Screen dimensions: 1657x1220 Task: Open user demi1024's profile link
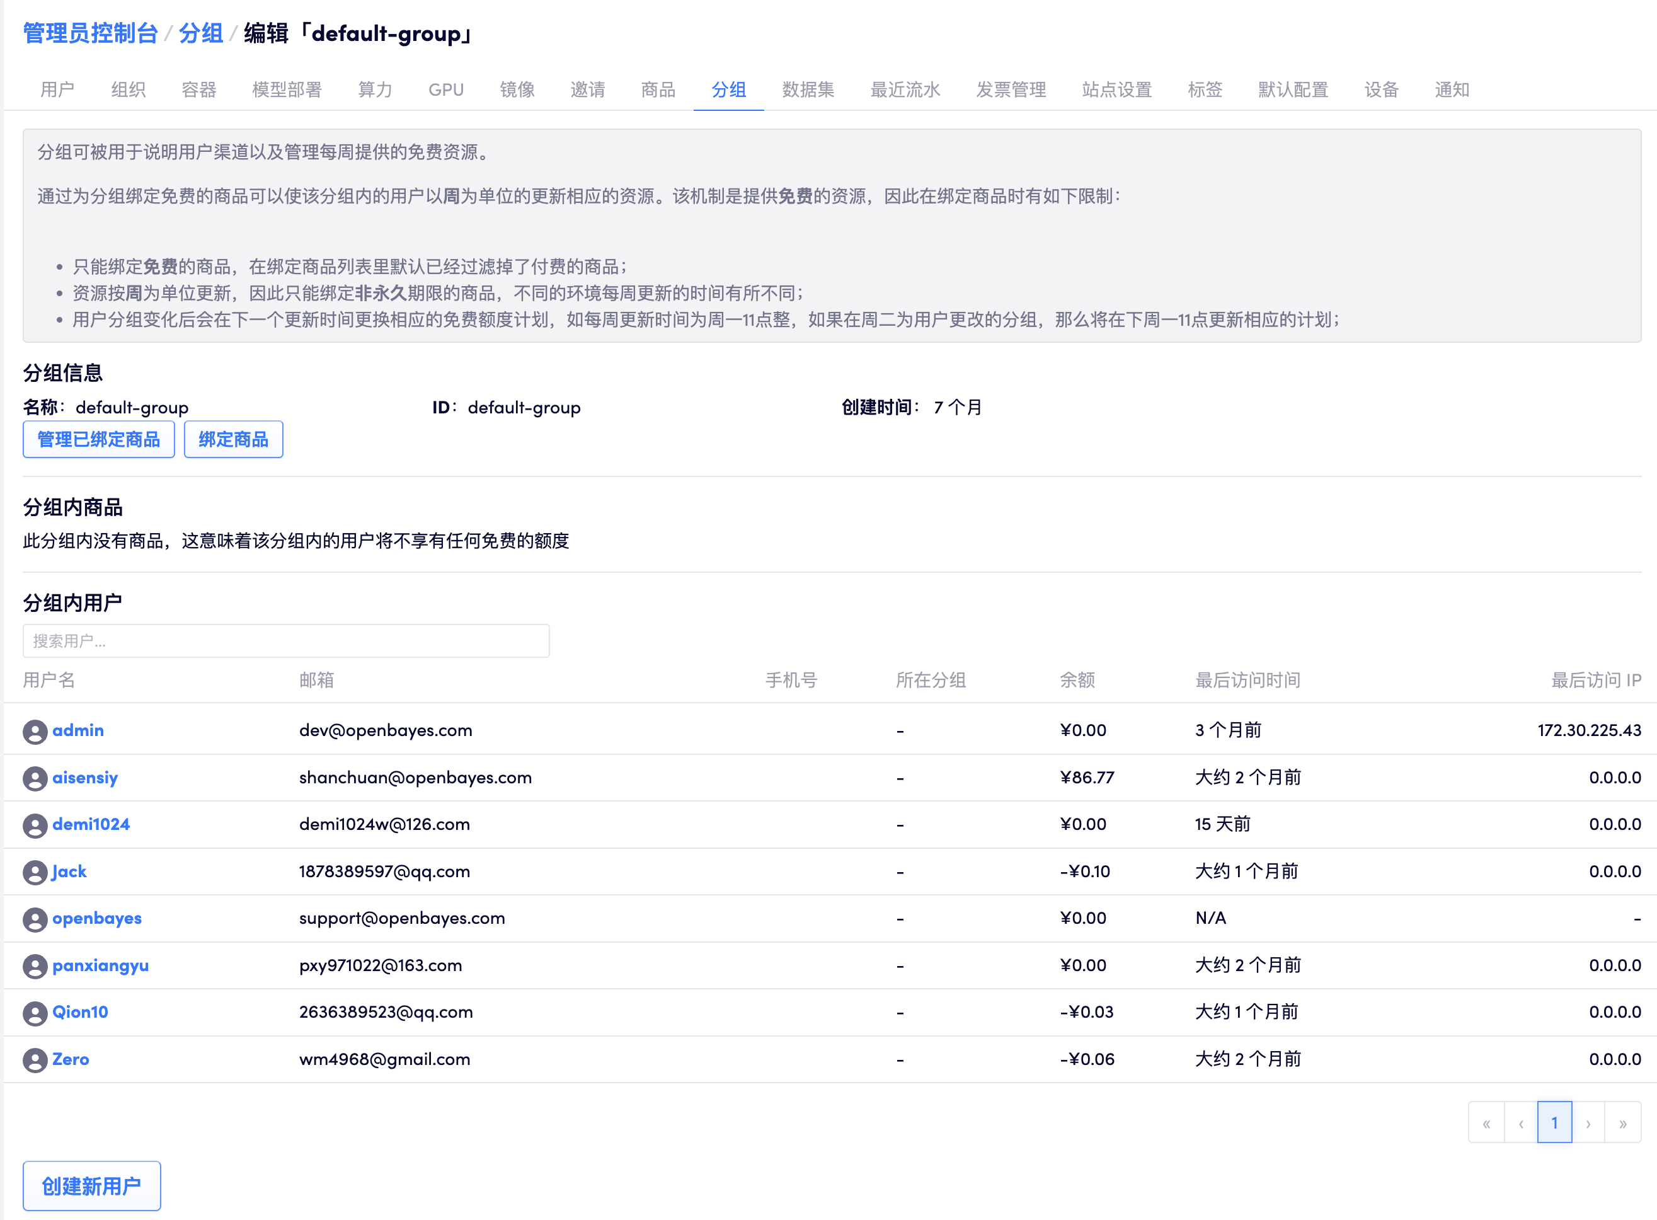pos(90,824)
